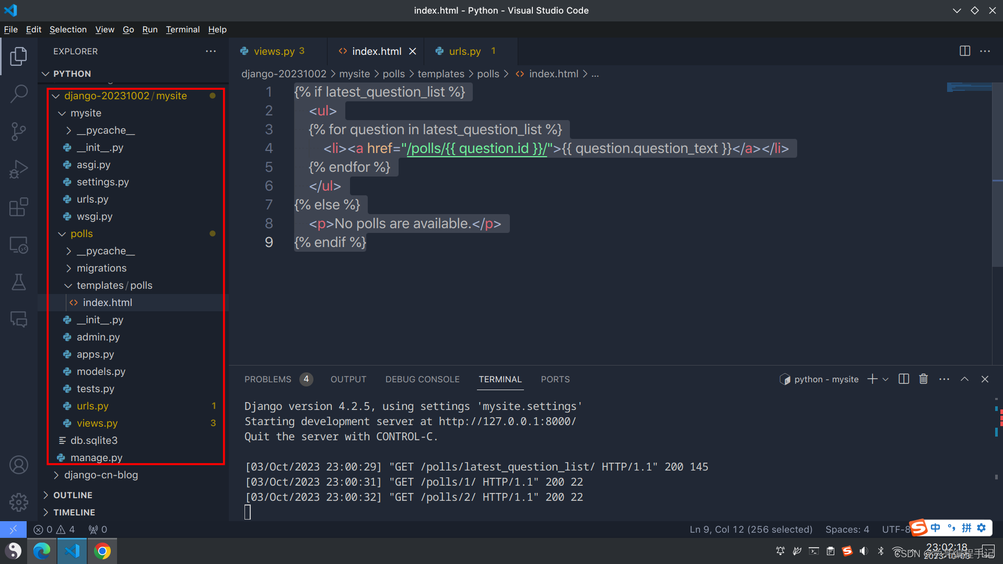Screen dimensions: 1003x564
Task: Click new terminal split button
Action: pyautogui.click(x=903, y=380)
